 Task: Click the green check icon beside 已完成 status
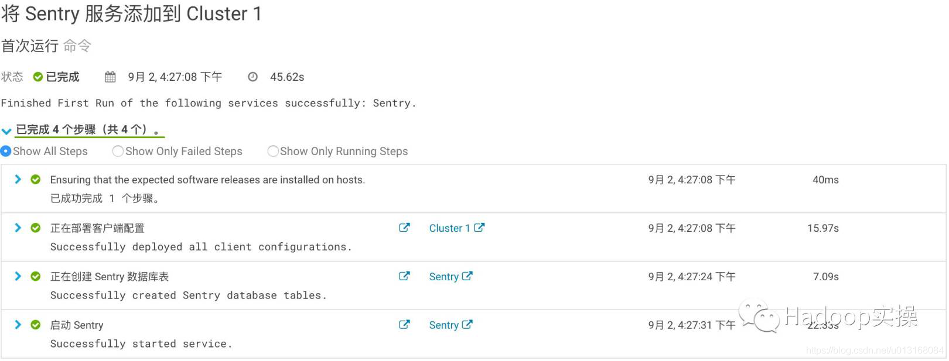pos(38,77)
